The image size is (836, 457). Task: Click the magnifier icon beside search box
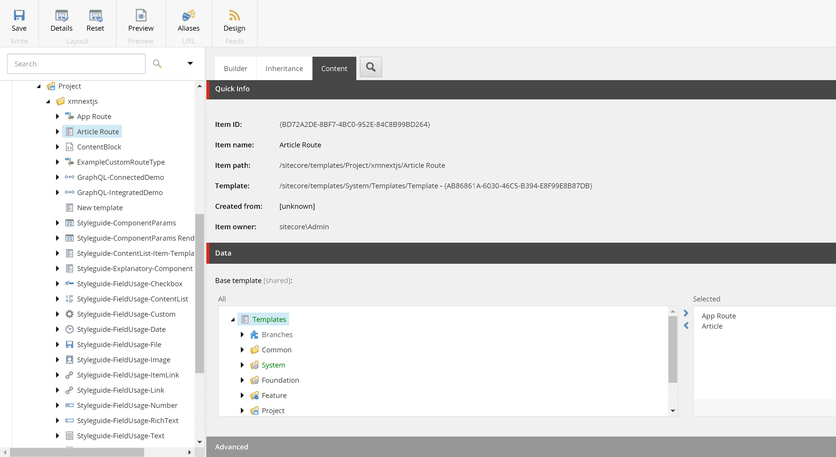click(x=157, y=64)
